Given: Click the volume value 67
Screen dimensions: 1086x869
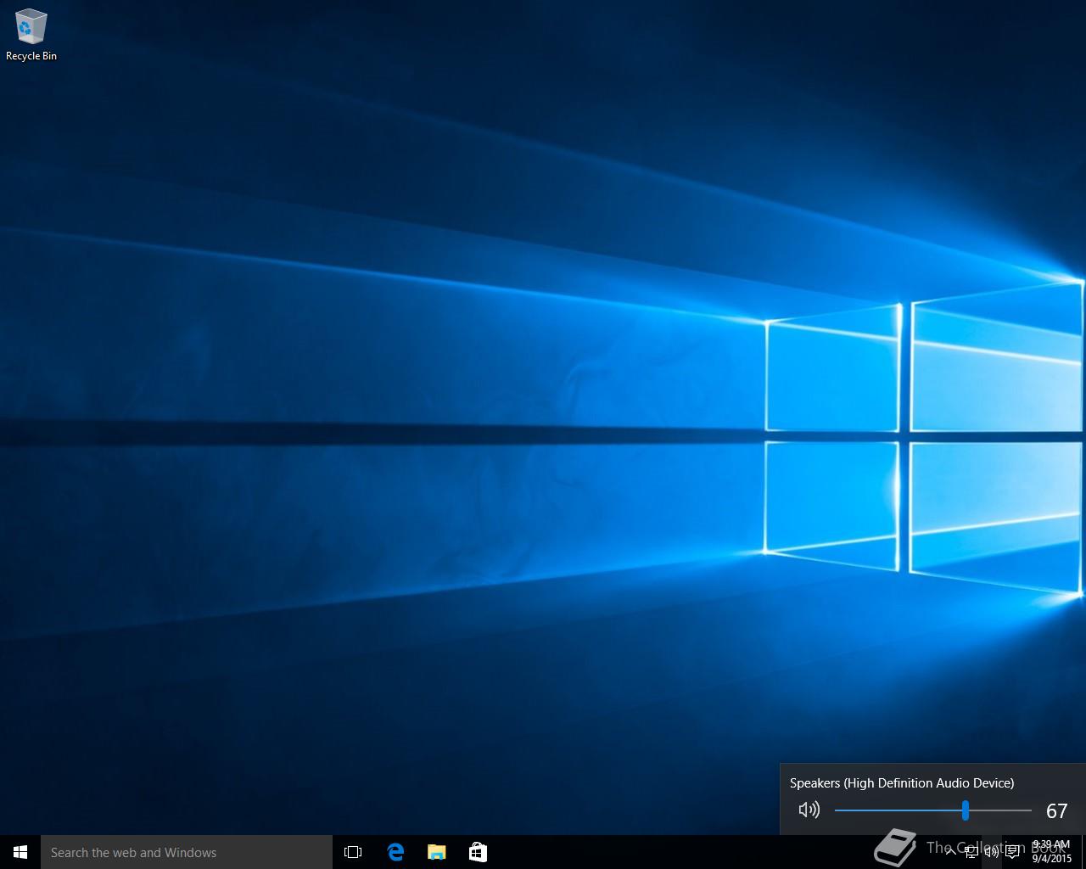Looking at the screenshot, I should [x=1056, y=810].
